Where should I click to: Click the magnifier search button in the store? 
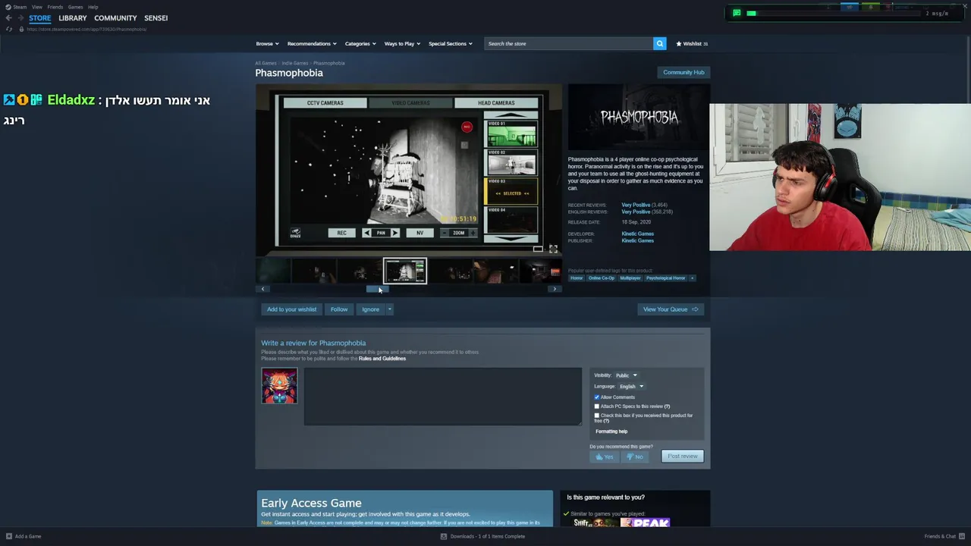(660, 44)
